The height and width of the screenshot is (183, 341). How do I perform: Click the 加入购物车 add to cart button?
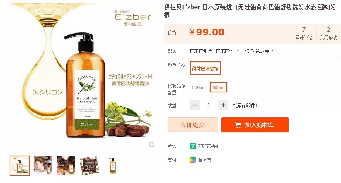coord(255,125)
